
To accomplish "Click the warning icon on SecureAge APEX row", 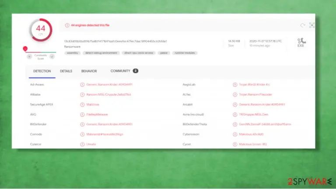I will [82, 105].
